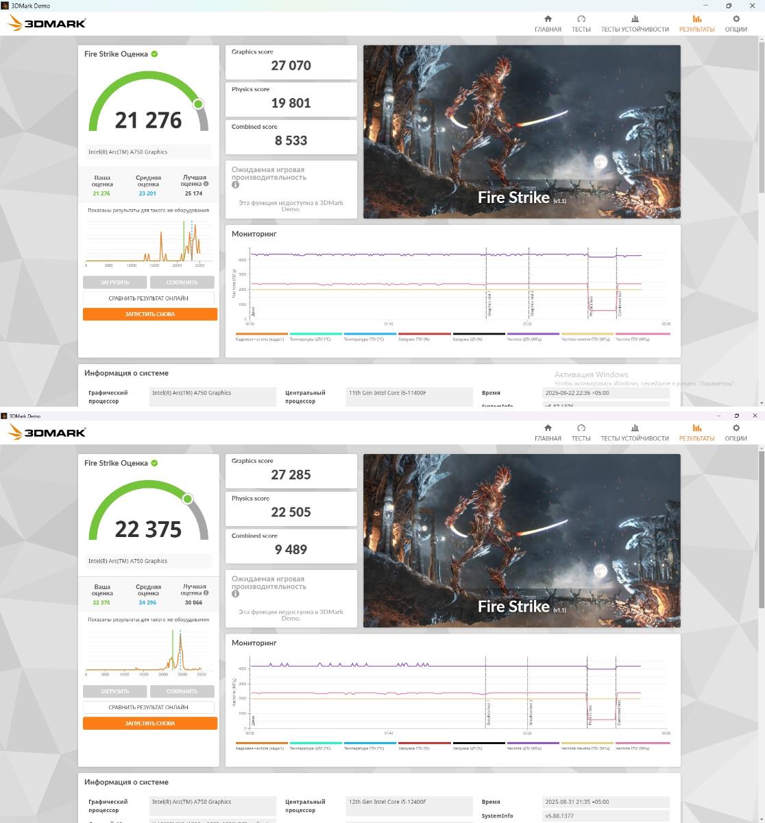Viewport: 765px width, 823px height.
Task: Open ОПЦИИ gear icon in lower 3DMark window
Action: tap(736, 428)
